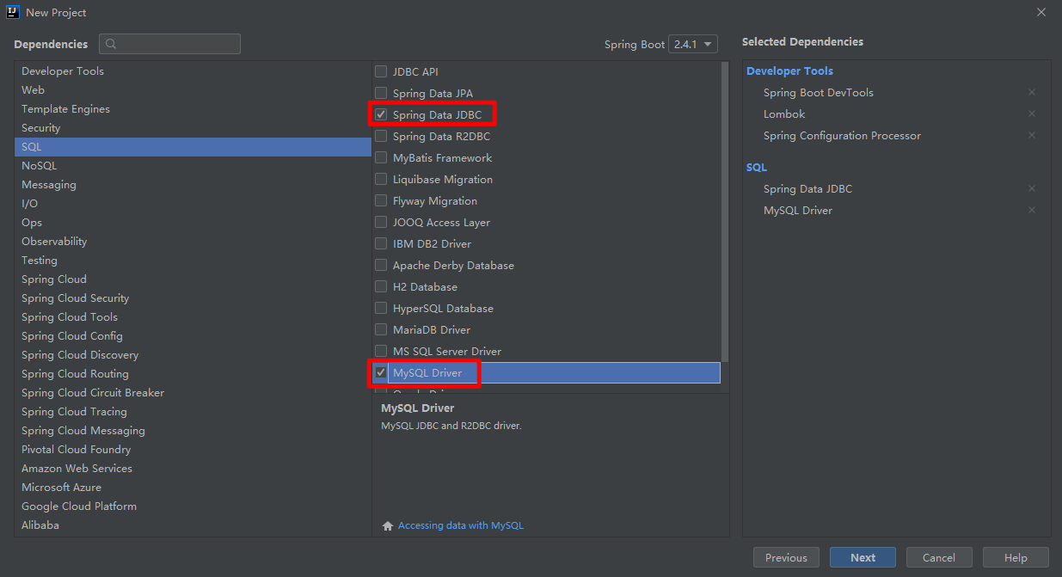This screenshot has height=577, width=1062.
Task: Click the home icon beside Accessing data link
Action: [388, 525]
